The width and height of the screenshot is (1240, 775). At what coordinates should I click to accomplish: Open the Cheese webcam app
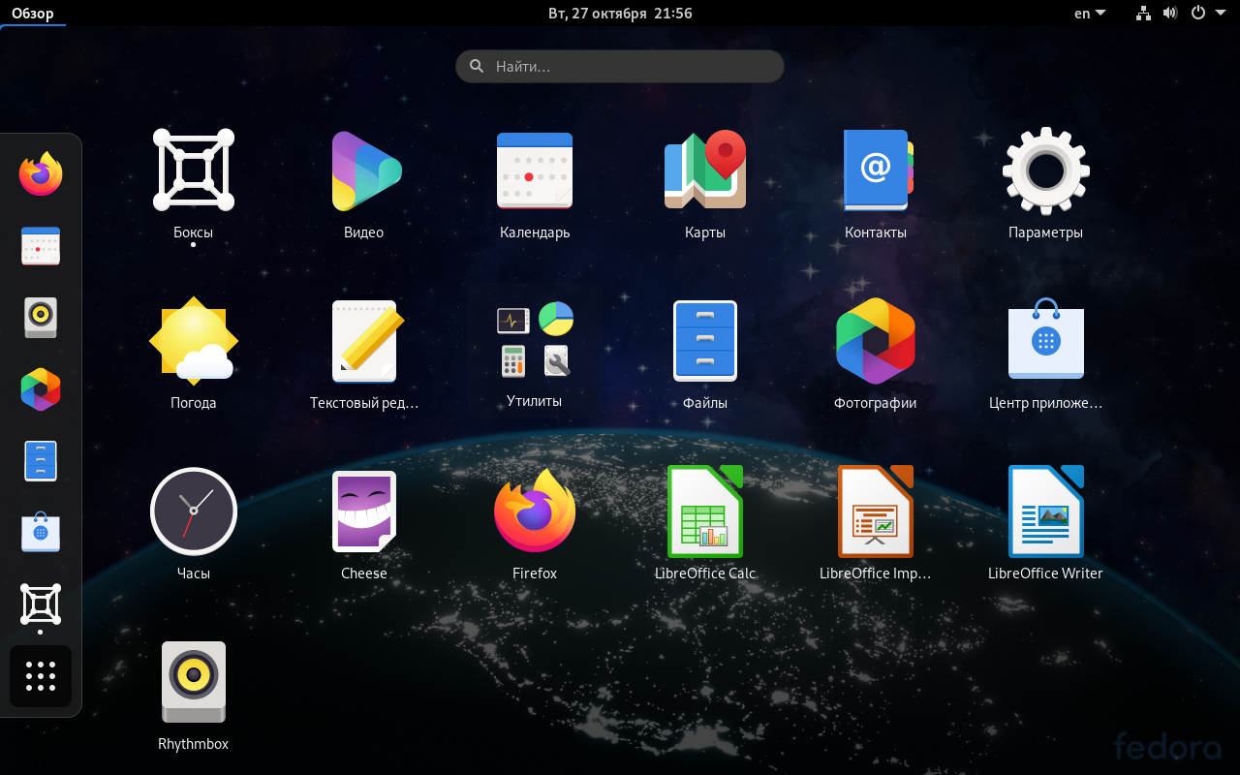tap(364, 511)
